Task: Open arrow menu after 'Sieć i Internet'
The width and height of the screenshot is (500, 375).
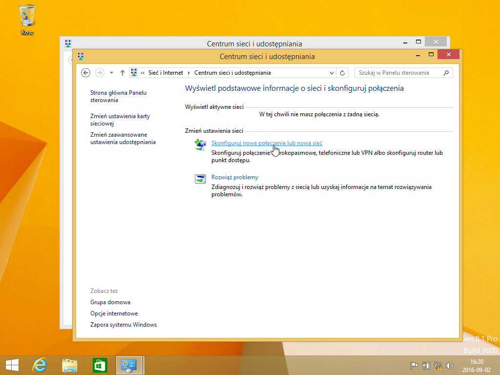Action: click(x=189, y=73)
